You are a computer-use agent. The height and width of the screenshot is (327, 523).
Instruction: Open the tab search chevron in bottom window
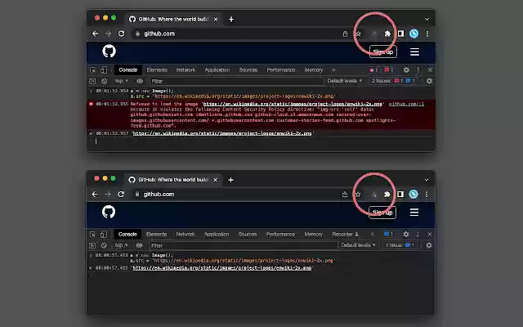click(427, 180)
